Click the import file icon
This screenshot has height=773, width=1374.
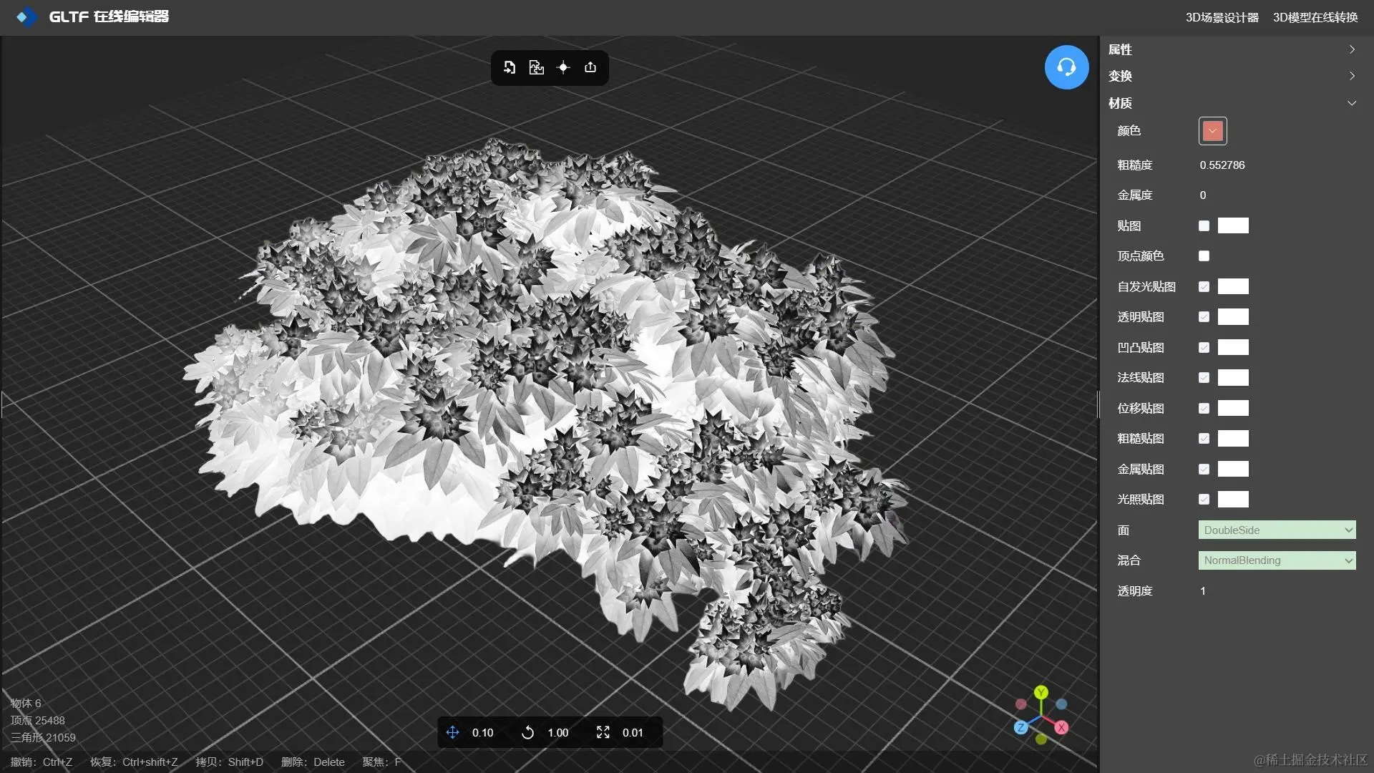coord(509,67)
